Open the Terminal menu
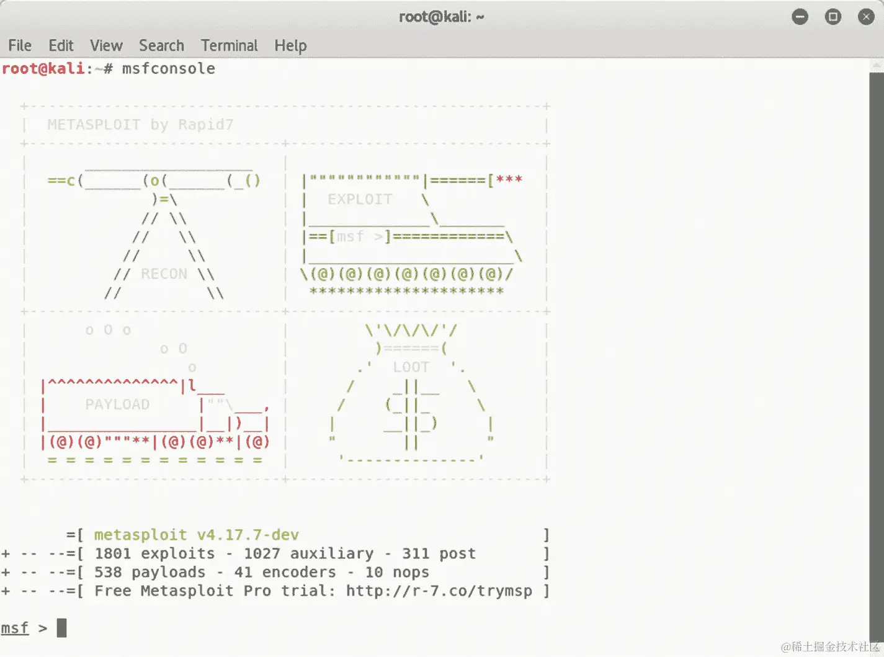 coord(229,45)
